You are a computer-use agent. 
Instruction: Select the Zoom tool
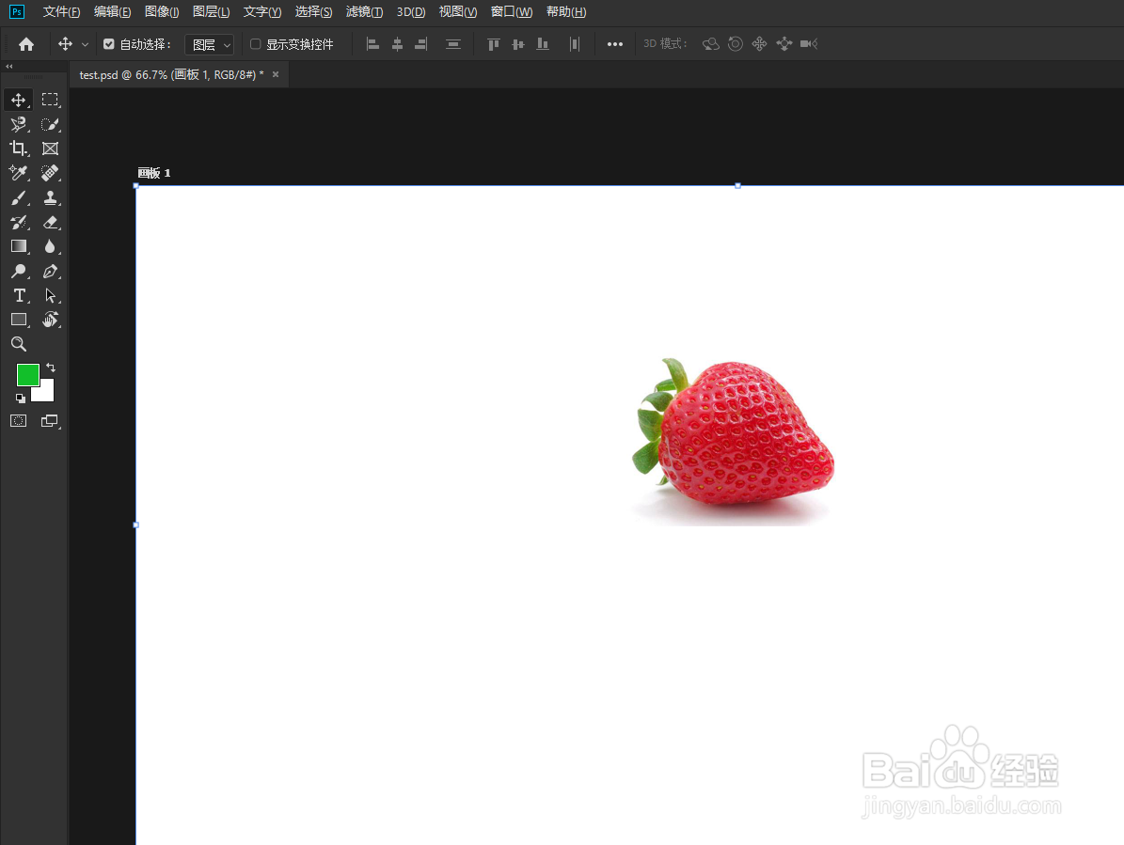pyautogui.click(x=19, y=344)
